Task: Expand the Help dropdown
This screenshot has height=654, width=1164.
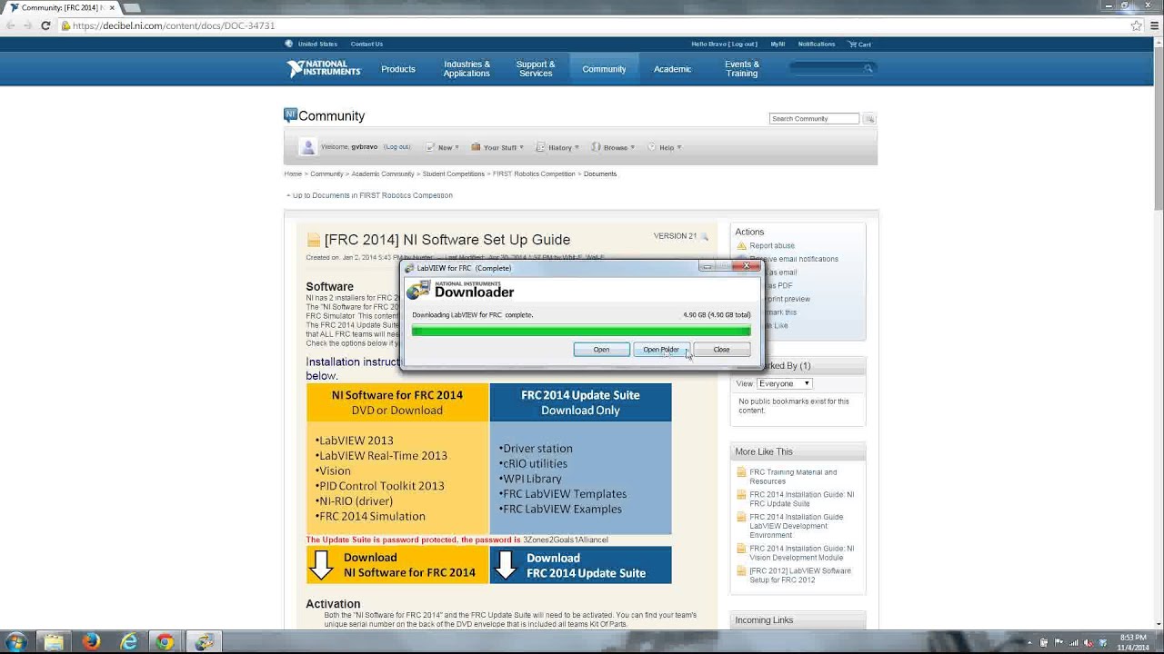Action: click(664, 147)
